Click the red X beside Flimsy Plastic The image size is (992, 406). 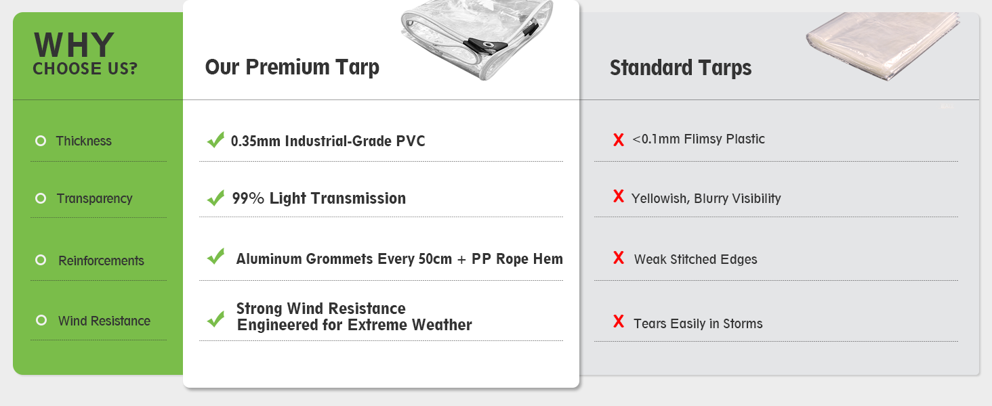tap(618, 140)
